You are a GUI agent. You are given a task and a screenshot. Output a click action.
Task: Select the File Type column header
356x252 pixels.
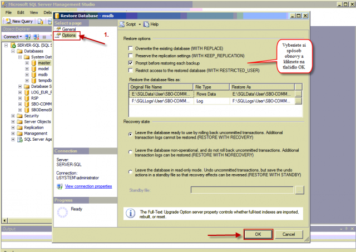211,87
